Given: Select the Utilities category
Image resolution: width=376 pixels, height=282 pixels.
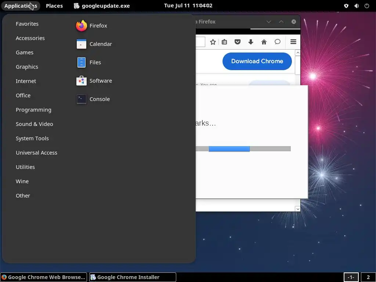Looking at the screenshot, I should tap(25, 167).
